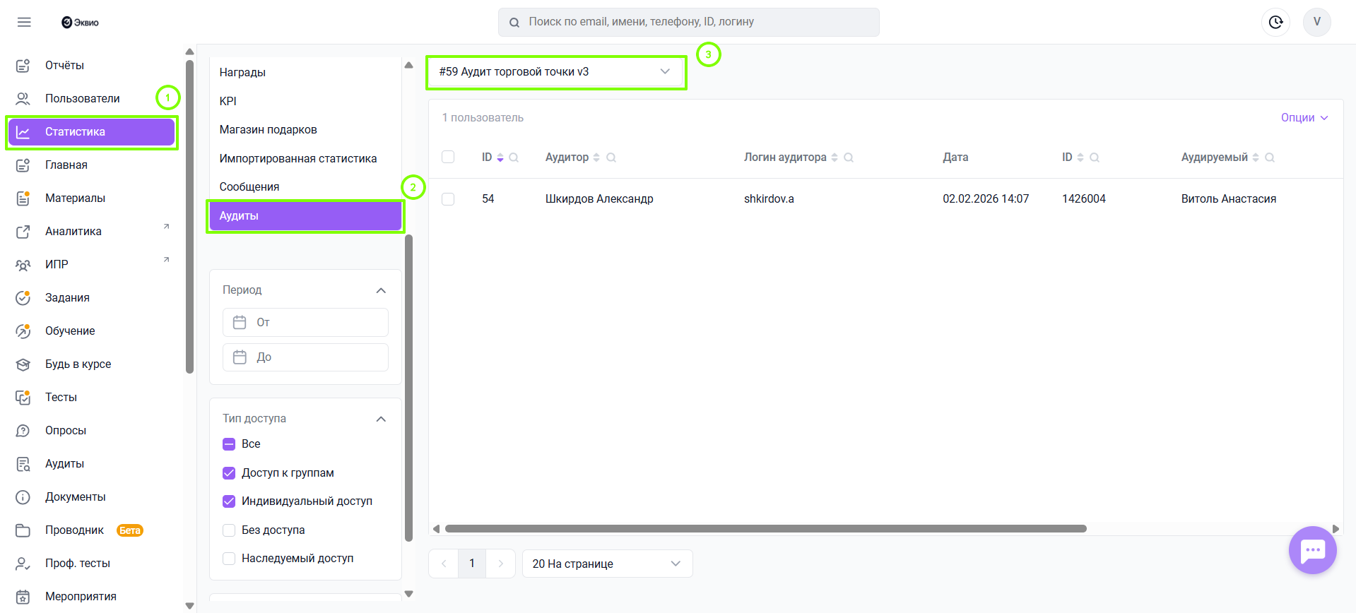The image size is (1356, 613).
Task: Click the До date input field
Action: (x=318, y=357)
